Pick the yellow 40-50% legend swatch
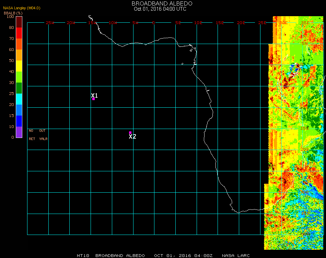326x258 pixels. click(x=19, y=66)
